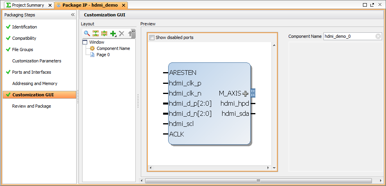386x186 pixels.
Task: Close the Package IP - hdmi_demo tab
Action: 123,5
